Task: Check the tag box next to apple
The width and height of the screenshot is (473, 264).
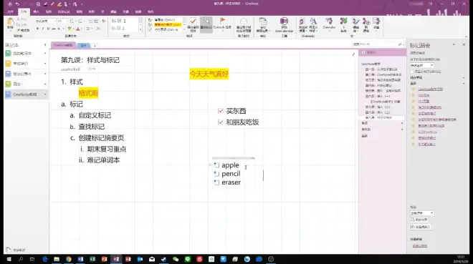Action: tap(216, 165)
